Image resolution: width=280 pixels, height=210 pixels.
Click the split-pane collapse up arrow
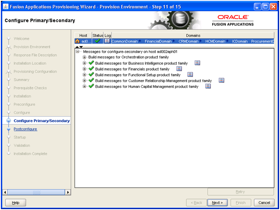click(77, 47)
